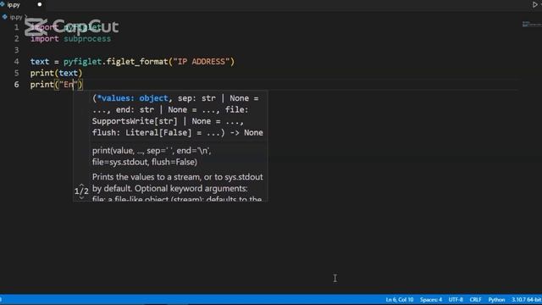Change the CRLF end-of-line sequence
The image size is (542, 305).
475,299
